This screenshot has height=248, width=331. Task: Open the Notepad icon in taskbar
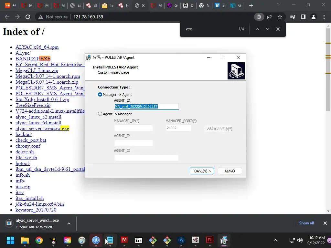coord(110,240)
